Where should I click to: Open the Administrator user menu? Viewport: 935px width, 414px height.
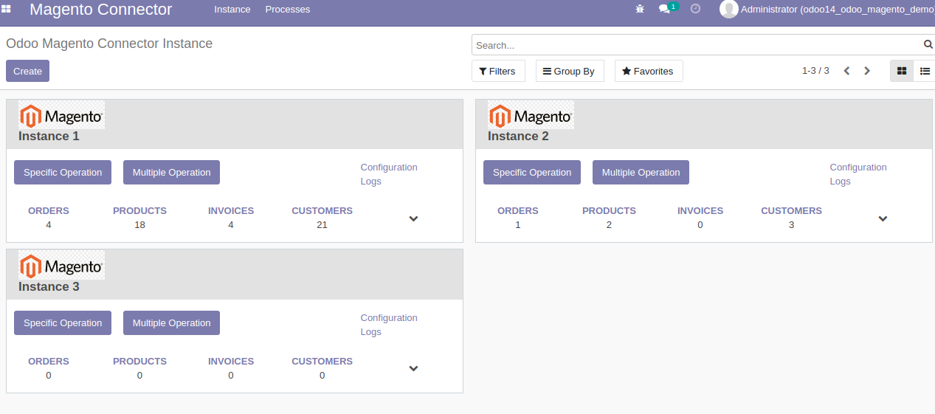(x=827, y=9)
